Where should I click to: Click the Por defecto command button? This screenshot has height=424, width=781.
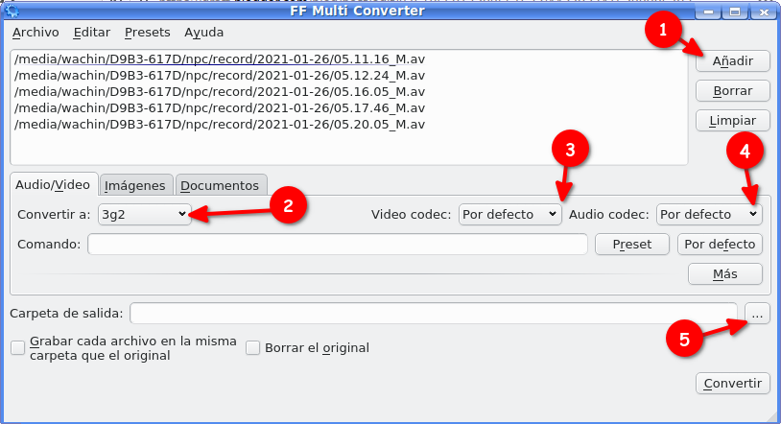[720, 245]
